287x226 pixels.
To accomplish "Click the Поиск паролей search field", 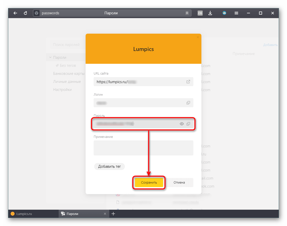I will (68, 45).
